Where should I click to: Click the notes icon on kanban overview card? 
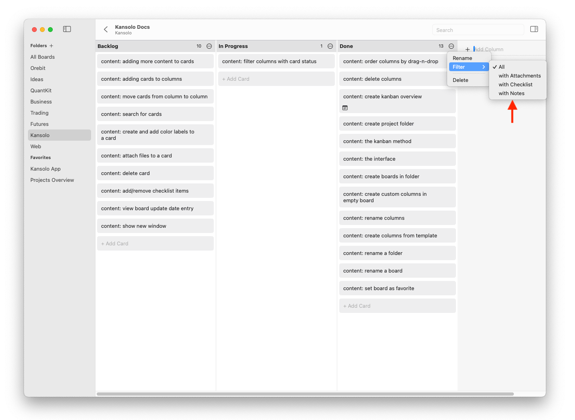pyautogui.click(x=345, y=108)
